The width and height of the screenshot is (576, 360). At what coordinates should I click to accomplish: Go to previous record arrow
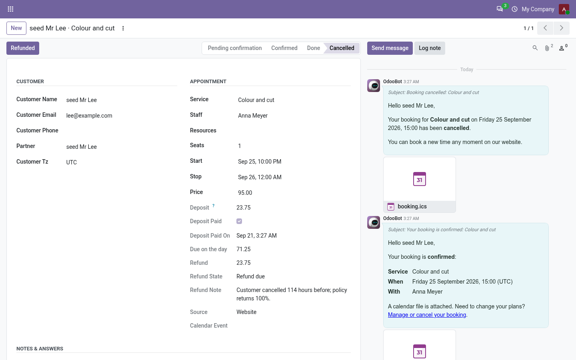tap(545, 28)
